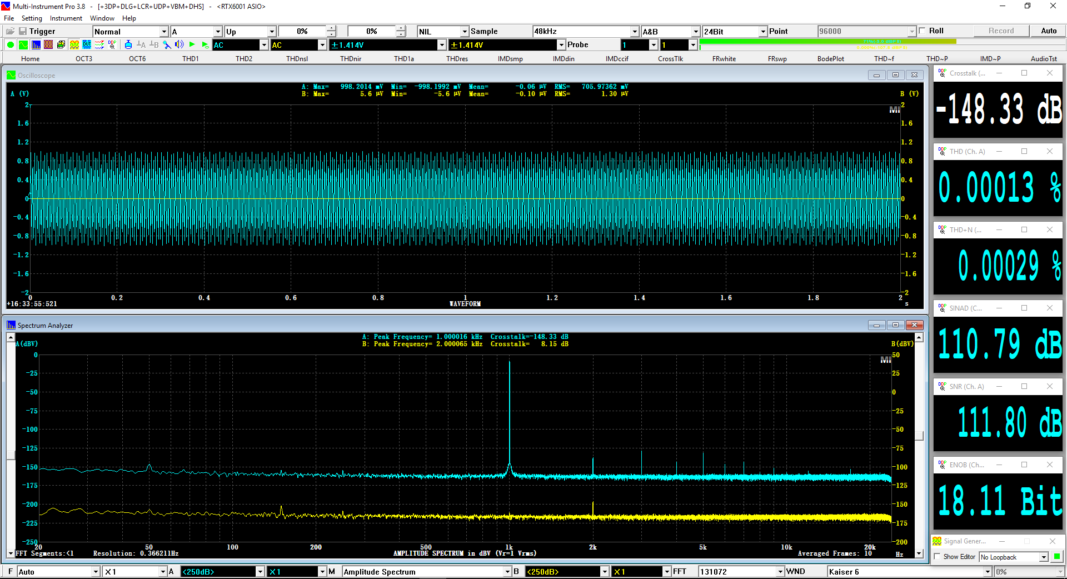Select the Home panel setting button
The image size is (1067, 579).
(31, 58)
